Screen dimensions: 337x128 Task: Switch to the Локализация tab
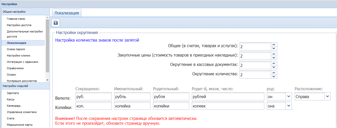tap(67, 13)
